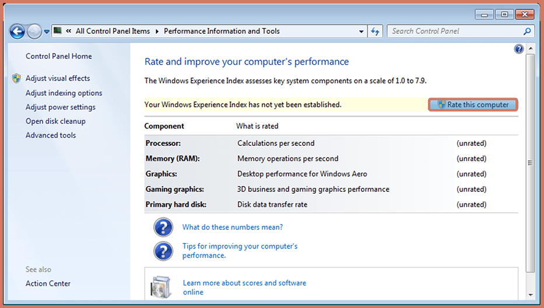Click the refresh icon beside address bar
This screenshot has height=308, width=544.
(375, 32)
